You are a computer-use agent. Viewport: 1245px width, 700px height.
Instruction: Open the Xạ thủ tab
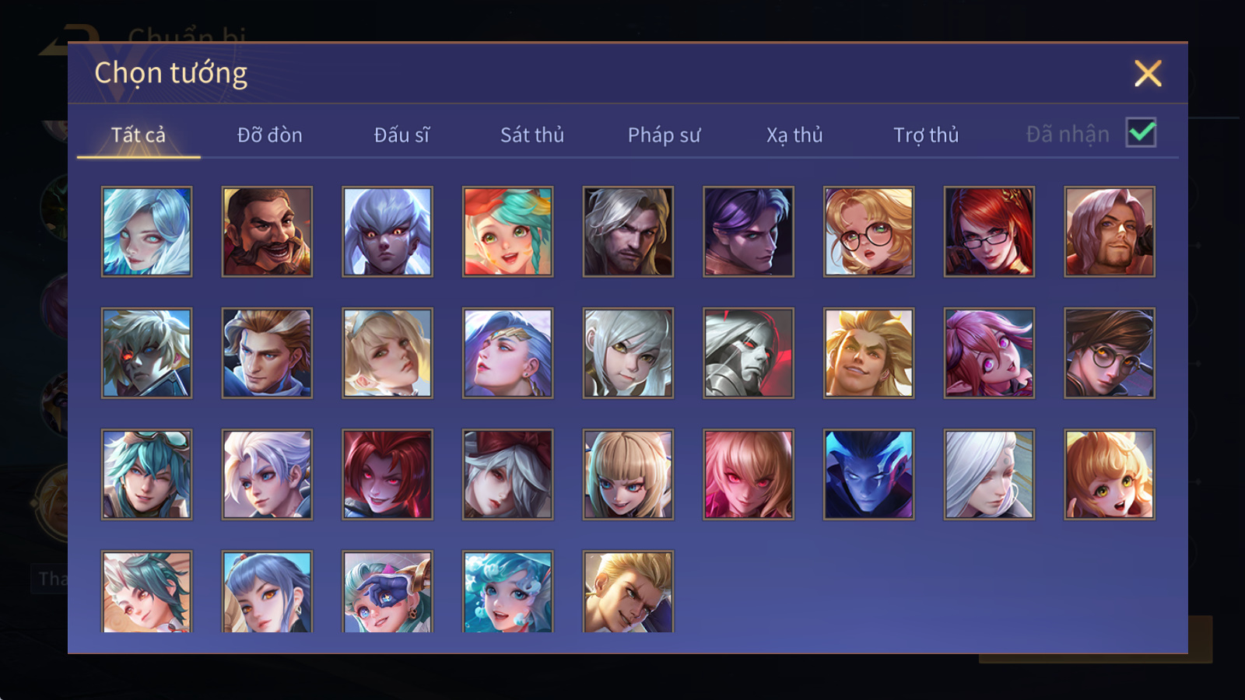click(x=794, y=135)
